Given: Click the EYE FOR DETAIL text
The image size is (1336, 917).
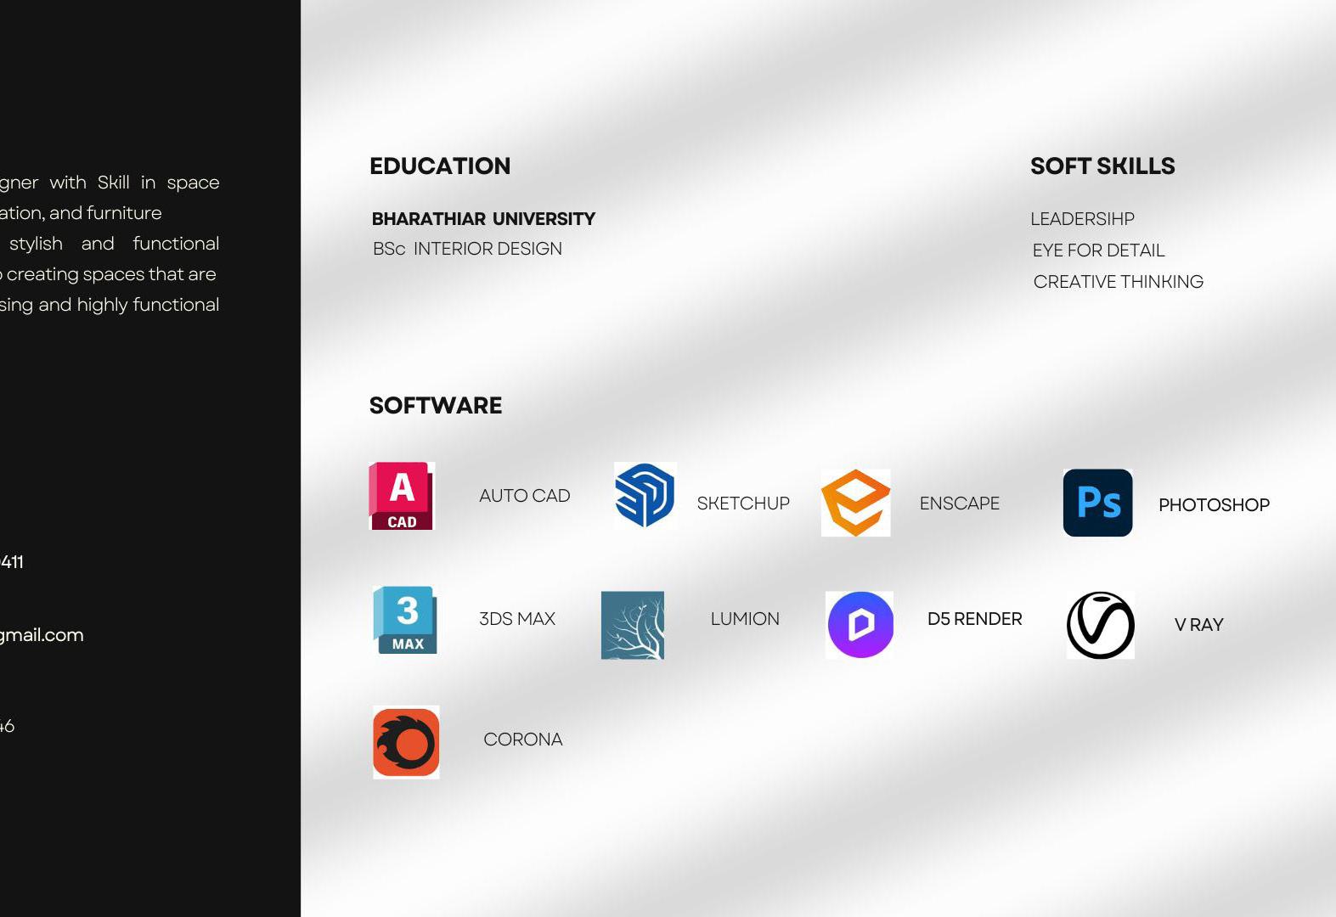Looking at the screenshot, I should tap(1098, 250).
